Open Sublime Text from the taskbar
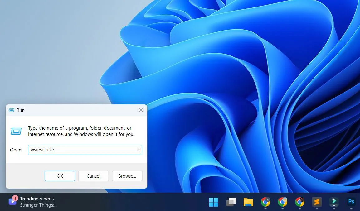The width and height of the screenshot is (360, 211). pyautogui.click(x=317, y=202)
